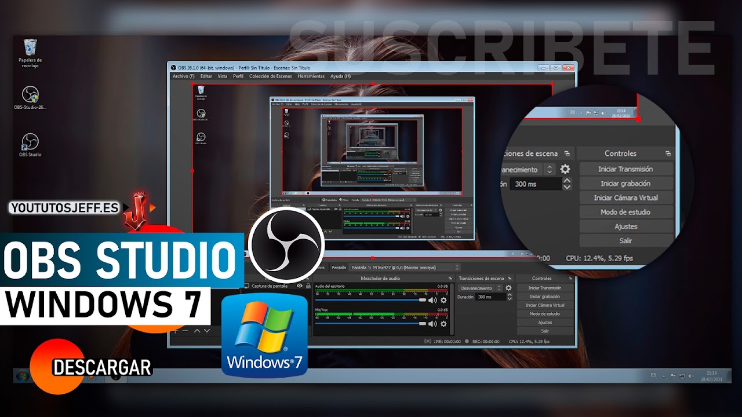Launch the OBS Studio desktop shortcut
This screenshot has width=742, height=417.
tap(30, 145)
